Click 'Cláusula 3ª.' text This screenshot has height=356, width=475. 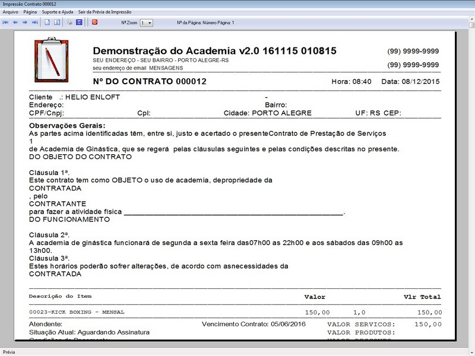point(49,258)
